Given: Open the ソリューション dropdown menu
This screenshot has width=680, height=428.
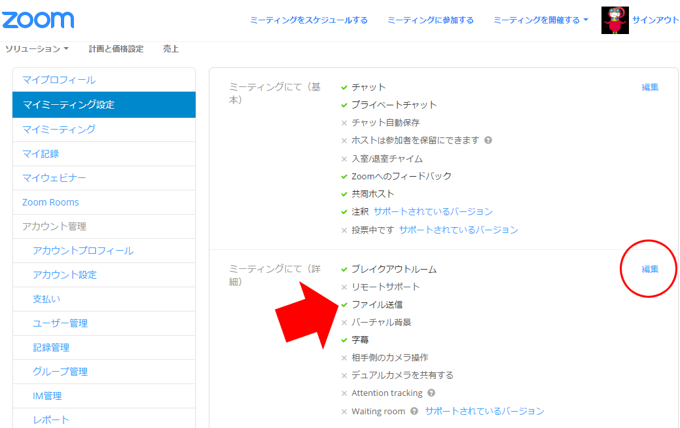Looking at the screenshot, I should click(37, 49).
